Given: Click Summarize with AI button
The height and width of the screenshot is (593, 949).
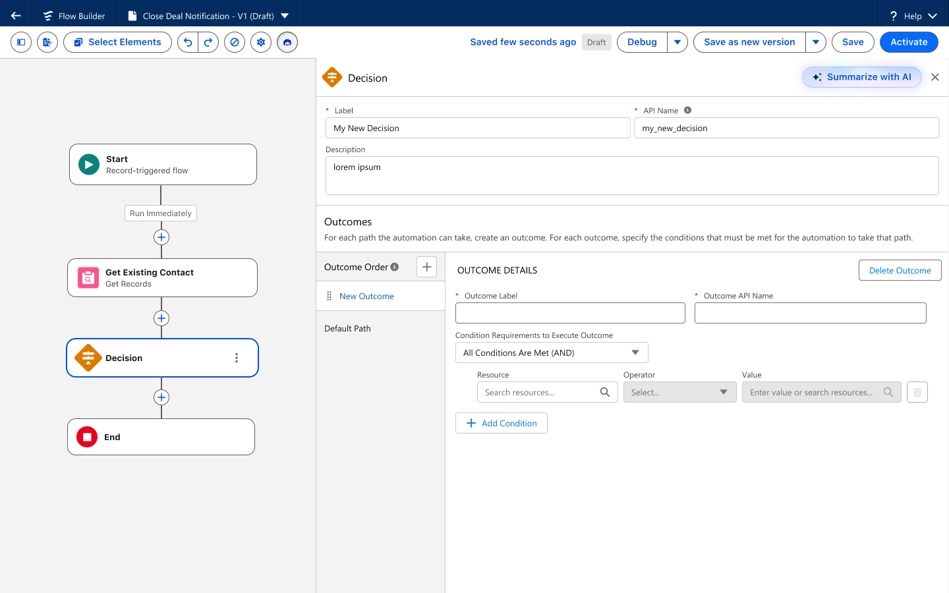Looking at the screenshot, I should [x=862, y=77].
